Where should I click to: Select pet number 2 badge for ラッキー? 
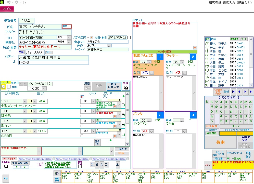(x=193, y=57)
